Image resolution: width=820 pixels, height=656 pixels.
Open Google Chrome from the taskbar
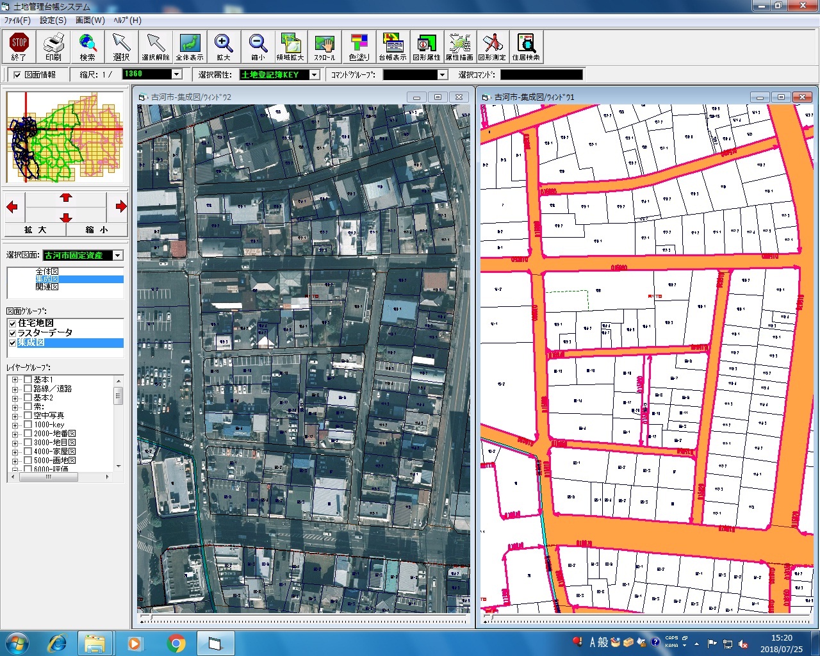176,643
